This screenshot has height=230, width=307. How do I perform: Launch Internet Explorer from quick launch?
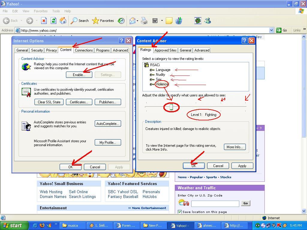click(x=35, y=226)
